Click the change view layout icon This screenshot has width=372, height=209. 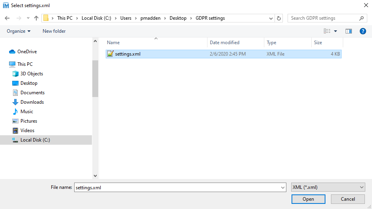(327, 31)
